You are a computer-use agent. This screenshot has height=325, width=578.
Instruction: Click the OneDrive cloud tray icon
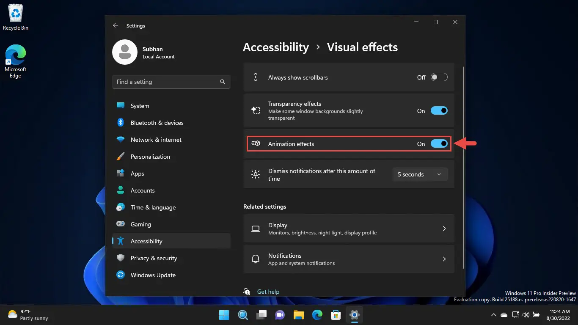504,315
